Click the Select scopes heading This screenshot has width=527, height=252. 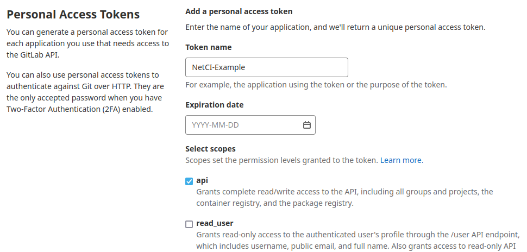click(x=210, y=148)
